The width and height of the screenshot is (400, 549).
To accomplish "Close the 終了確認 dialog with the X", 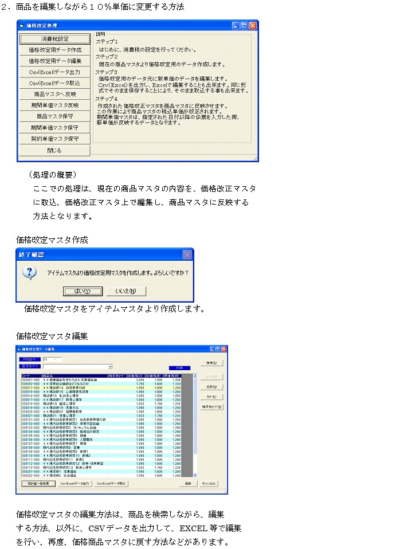I will point(187,254).
